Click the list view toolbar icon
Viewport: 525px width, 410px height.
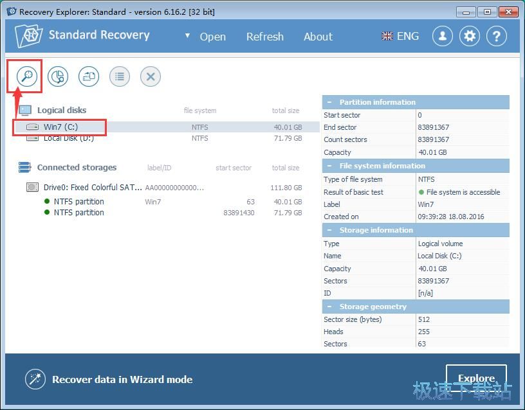tap(120, 76)
